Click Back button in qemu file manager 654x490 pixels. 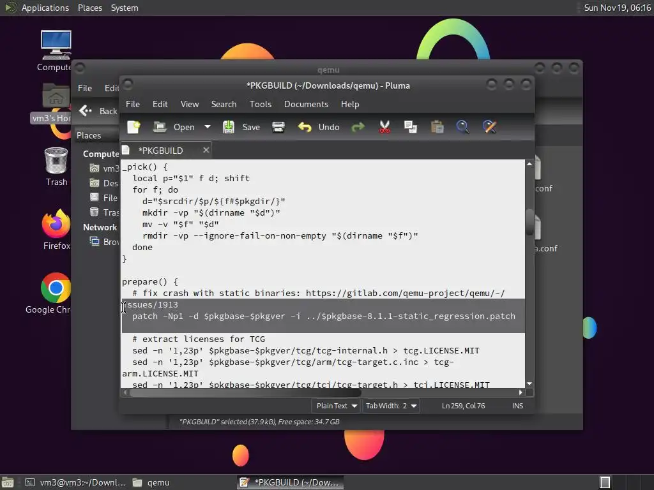coord(98,111)
